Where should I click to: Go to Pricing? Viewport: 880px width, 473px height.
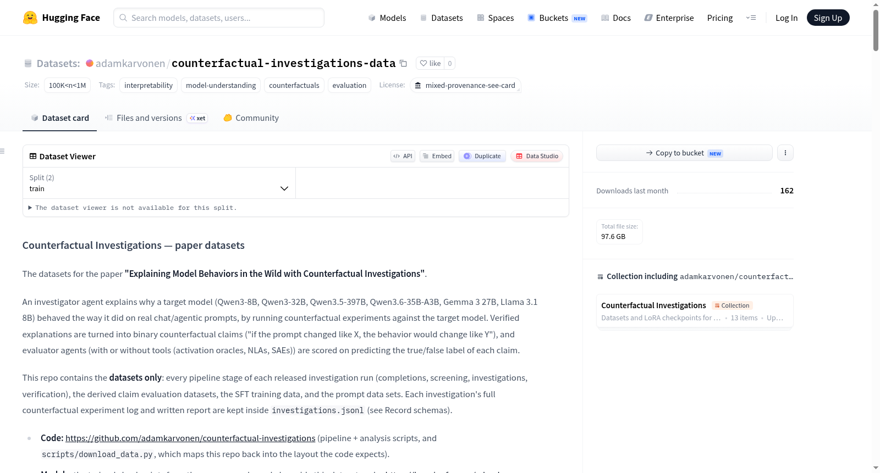tap(720, 18)
